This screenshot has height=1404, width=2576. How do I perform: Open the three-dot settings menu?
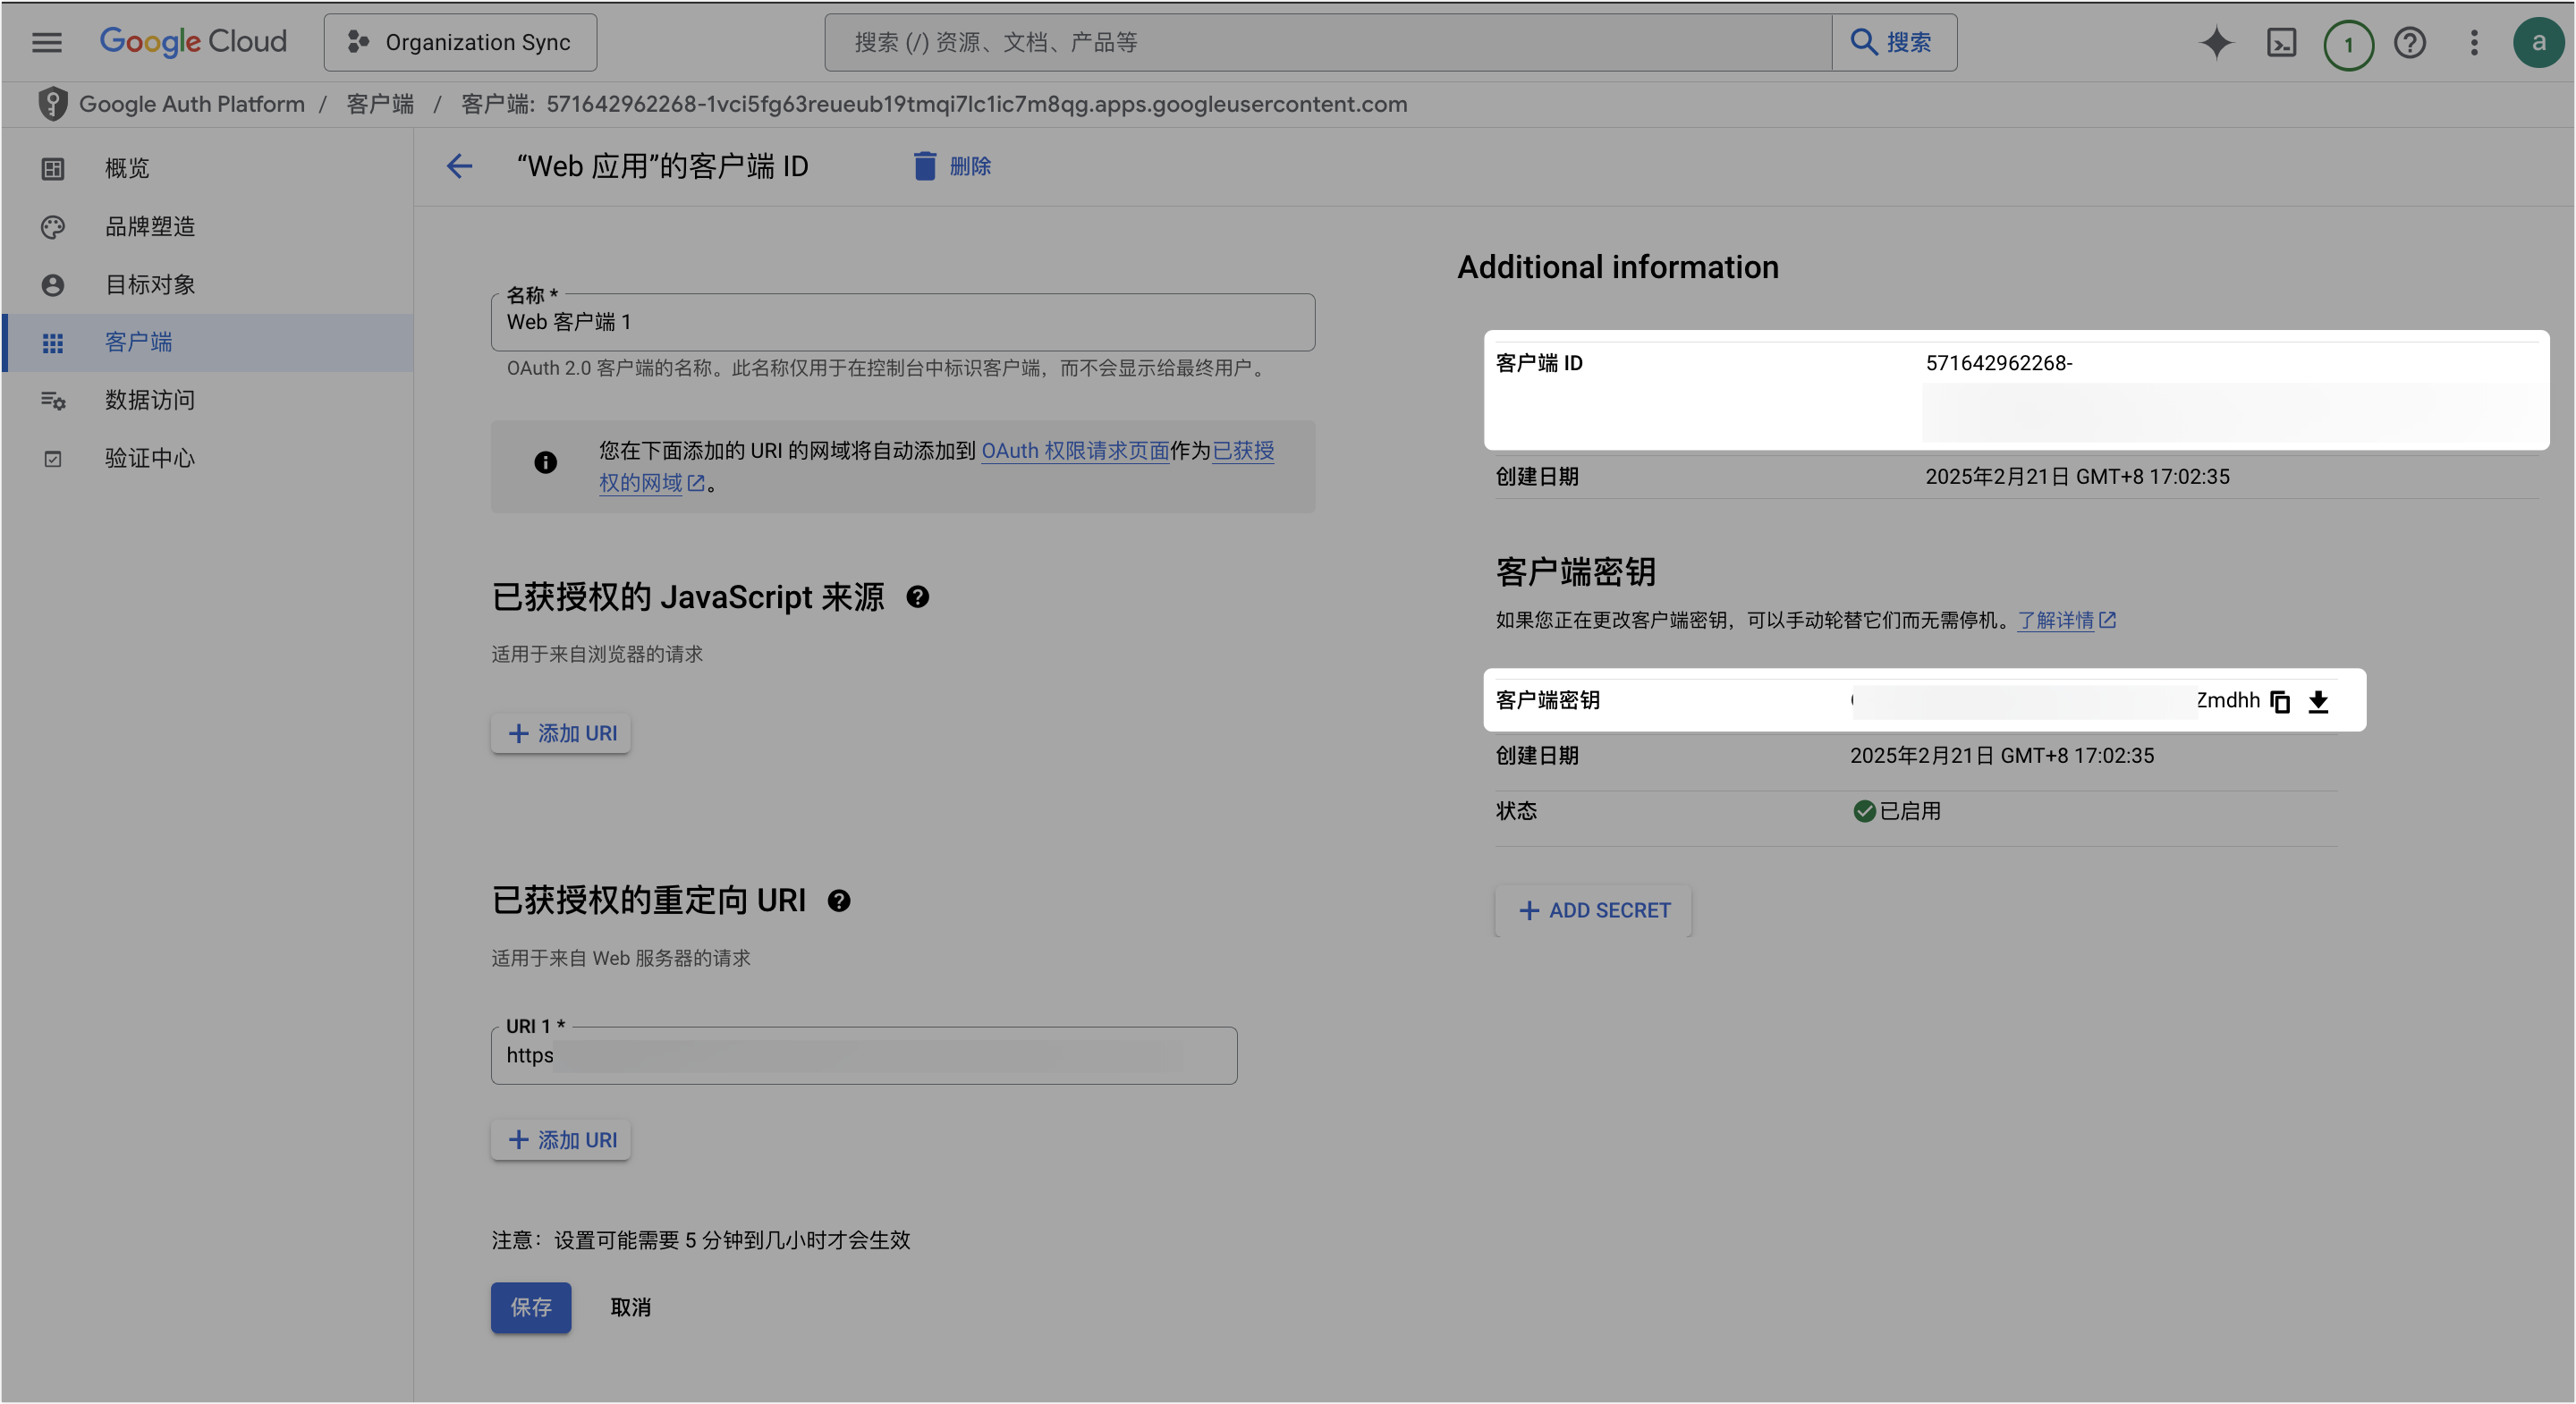click(x=2474, y=42)
